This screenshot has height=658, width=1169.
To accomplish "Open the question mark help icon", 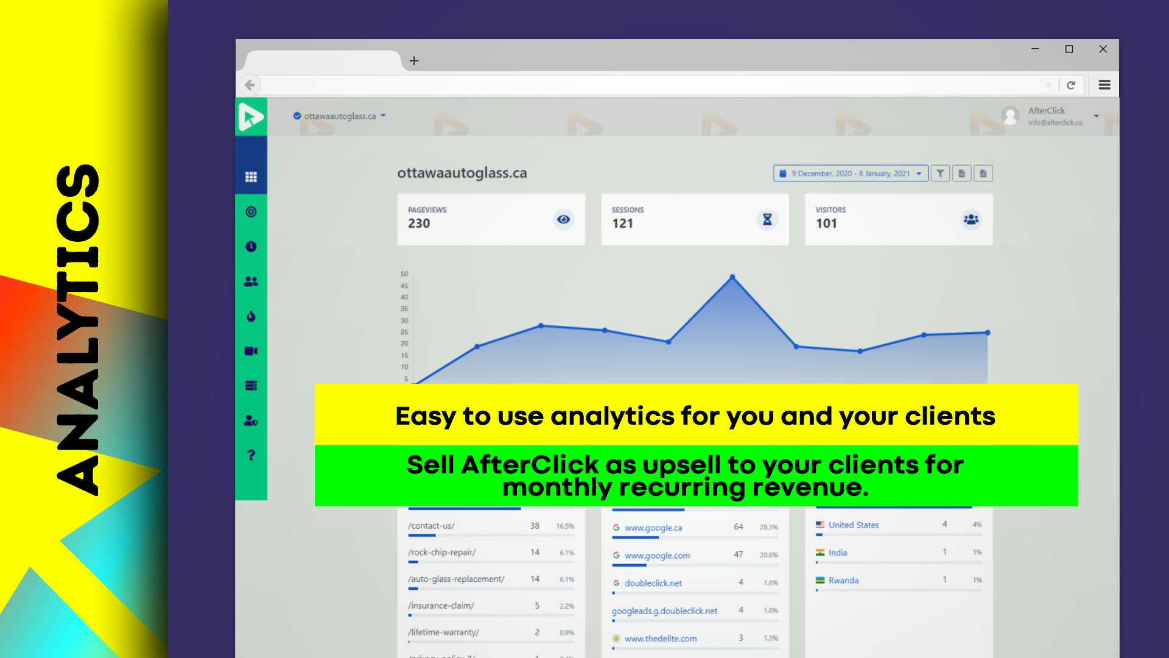I will (251, 455).
